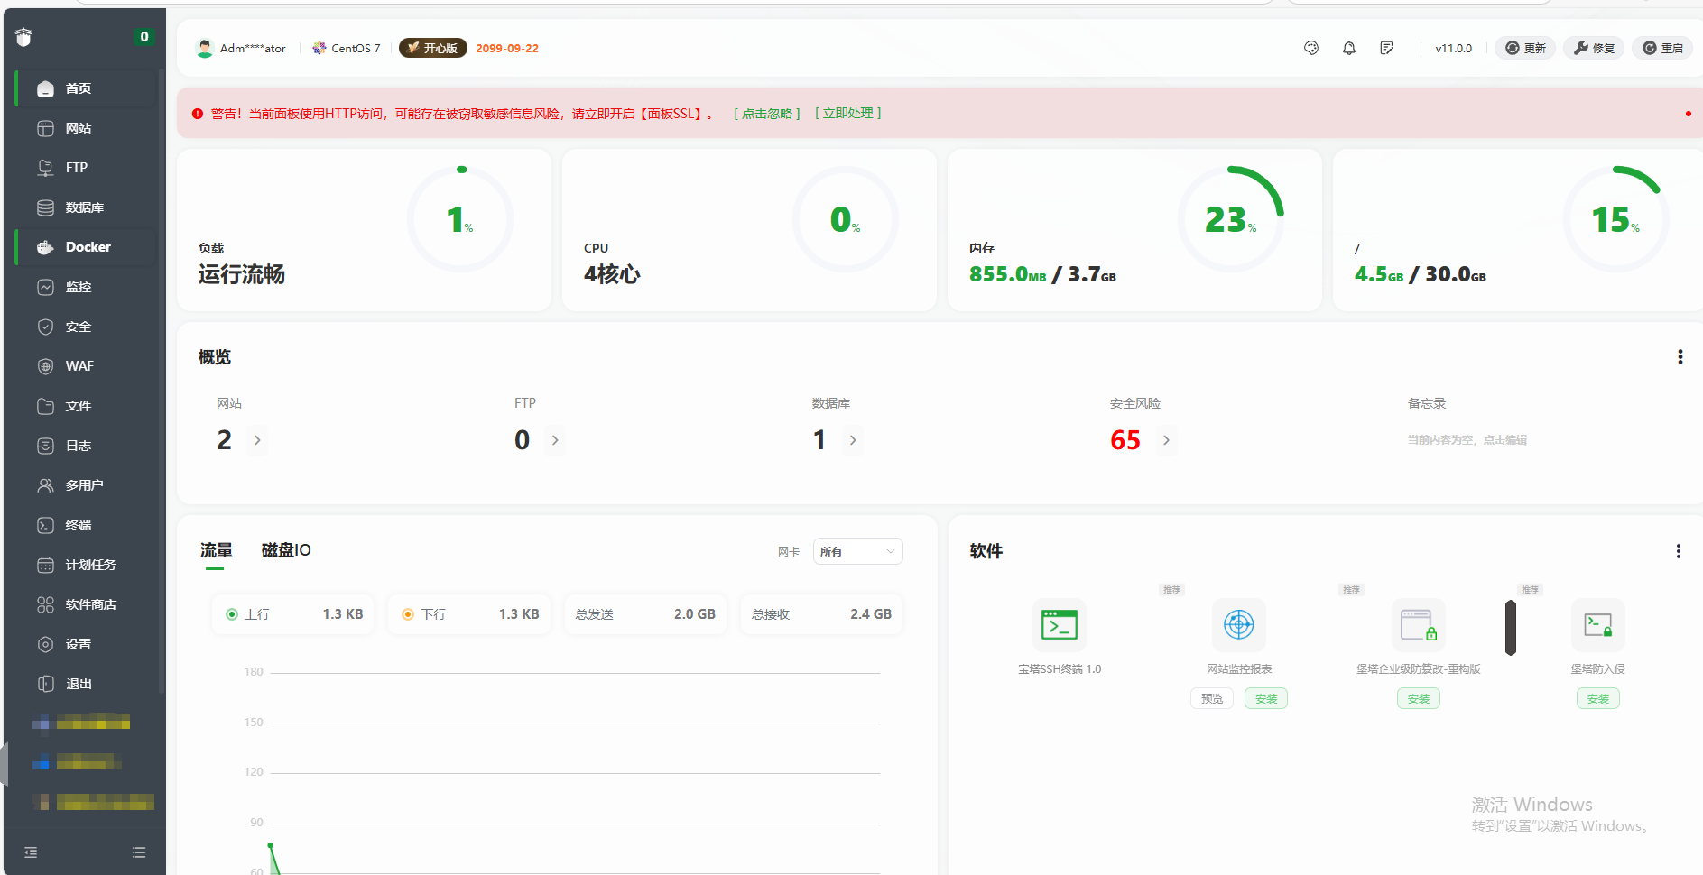Open the 网卡 所有 dropdown
The height and width of the screenshot is (875, 1703).
point(856,551)
